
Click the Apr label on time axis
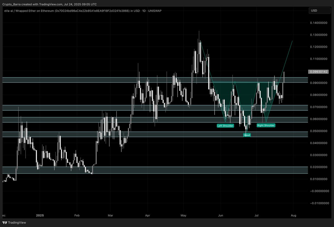(x=148, y=215)
